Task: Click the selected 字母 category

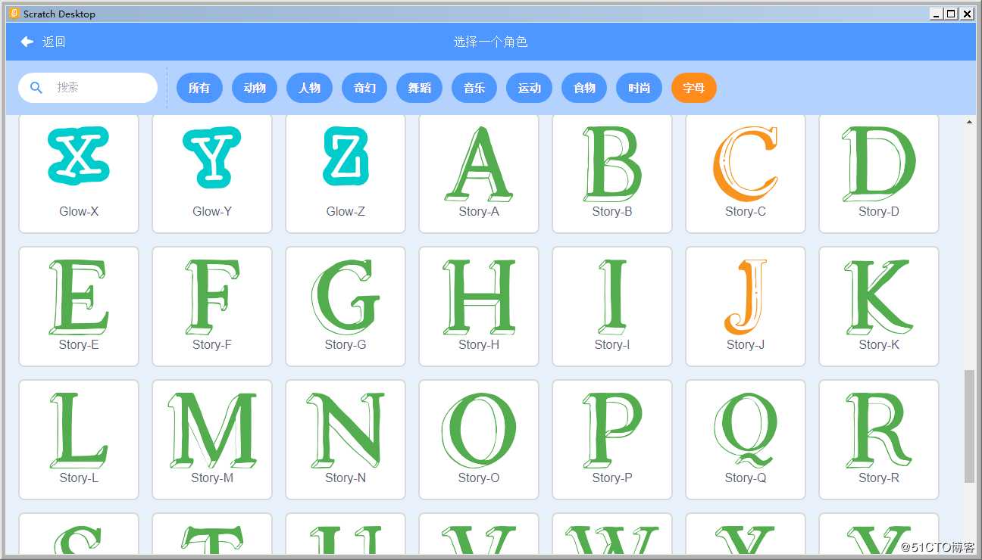Action: point(694,88)
